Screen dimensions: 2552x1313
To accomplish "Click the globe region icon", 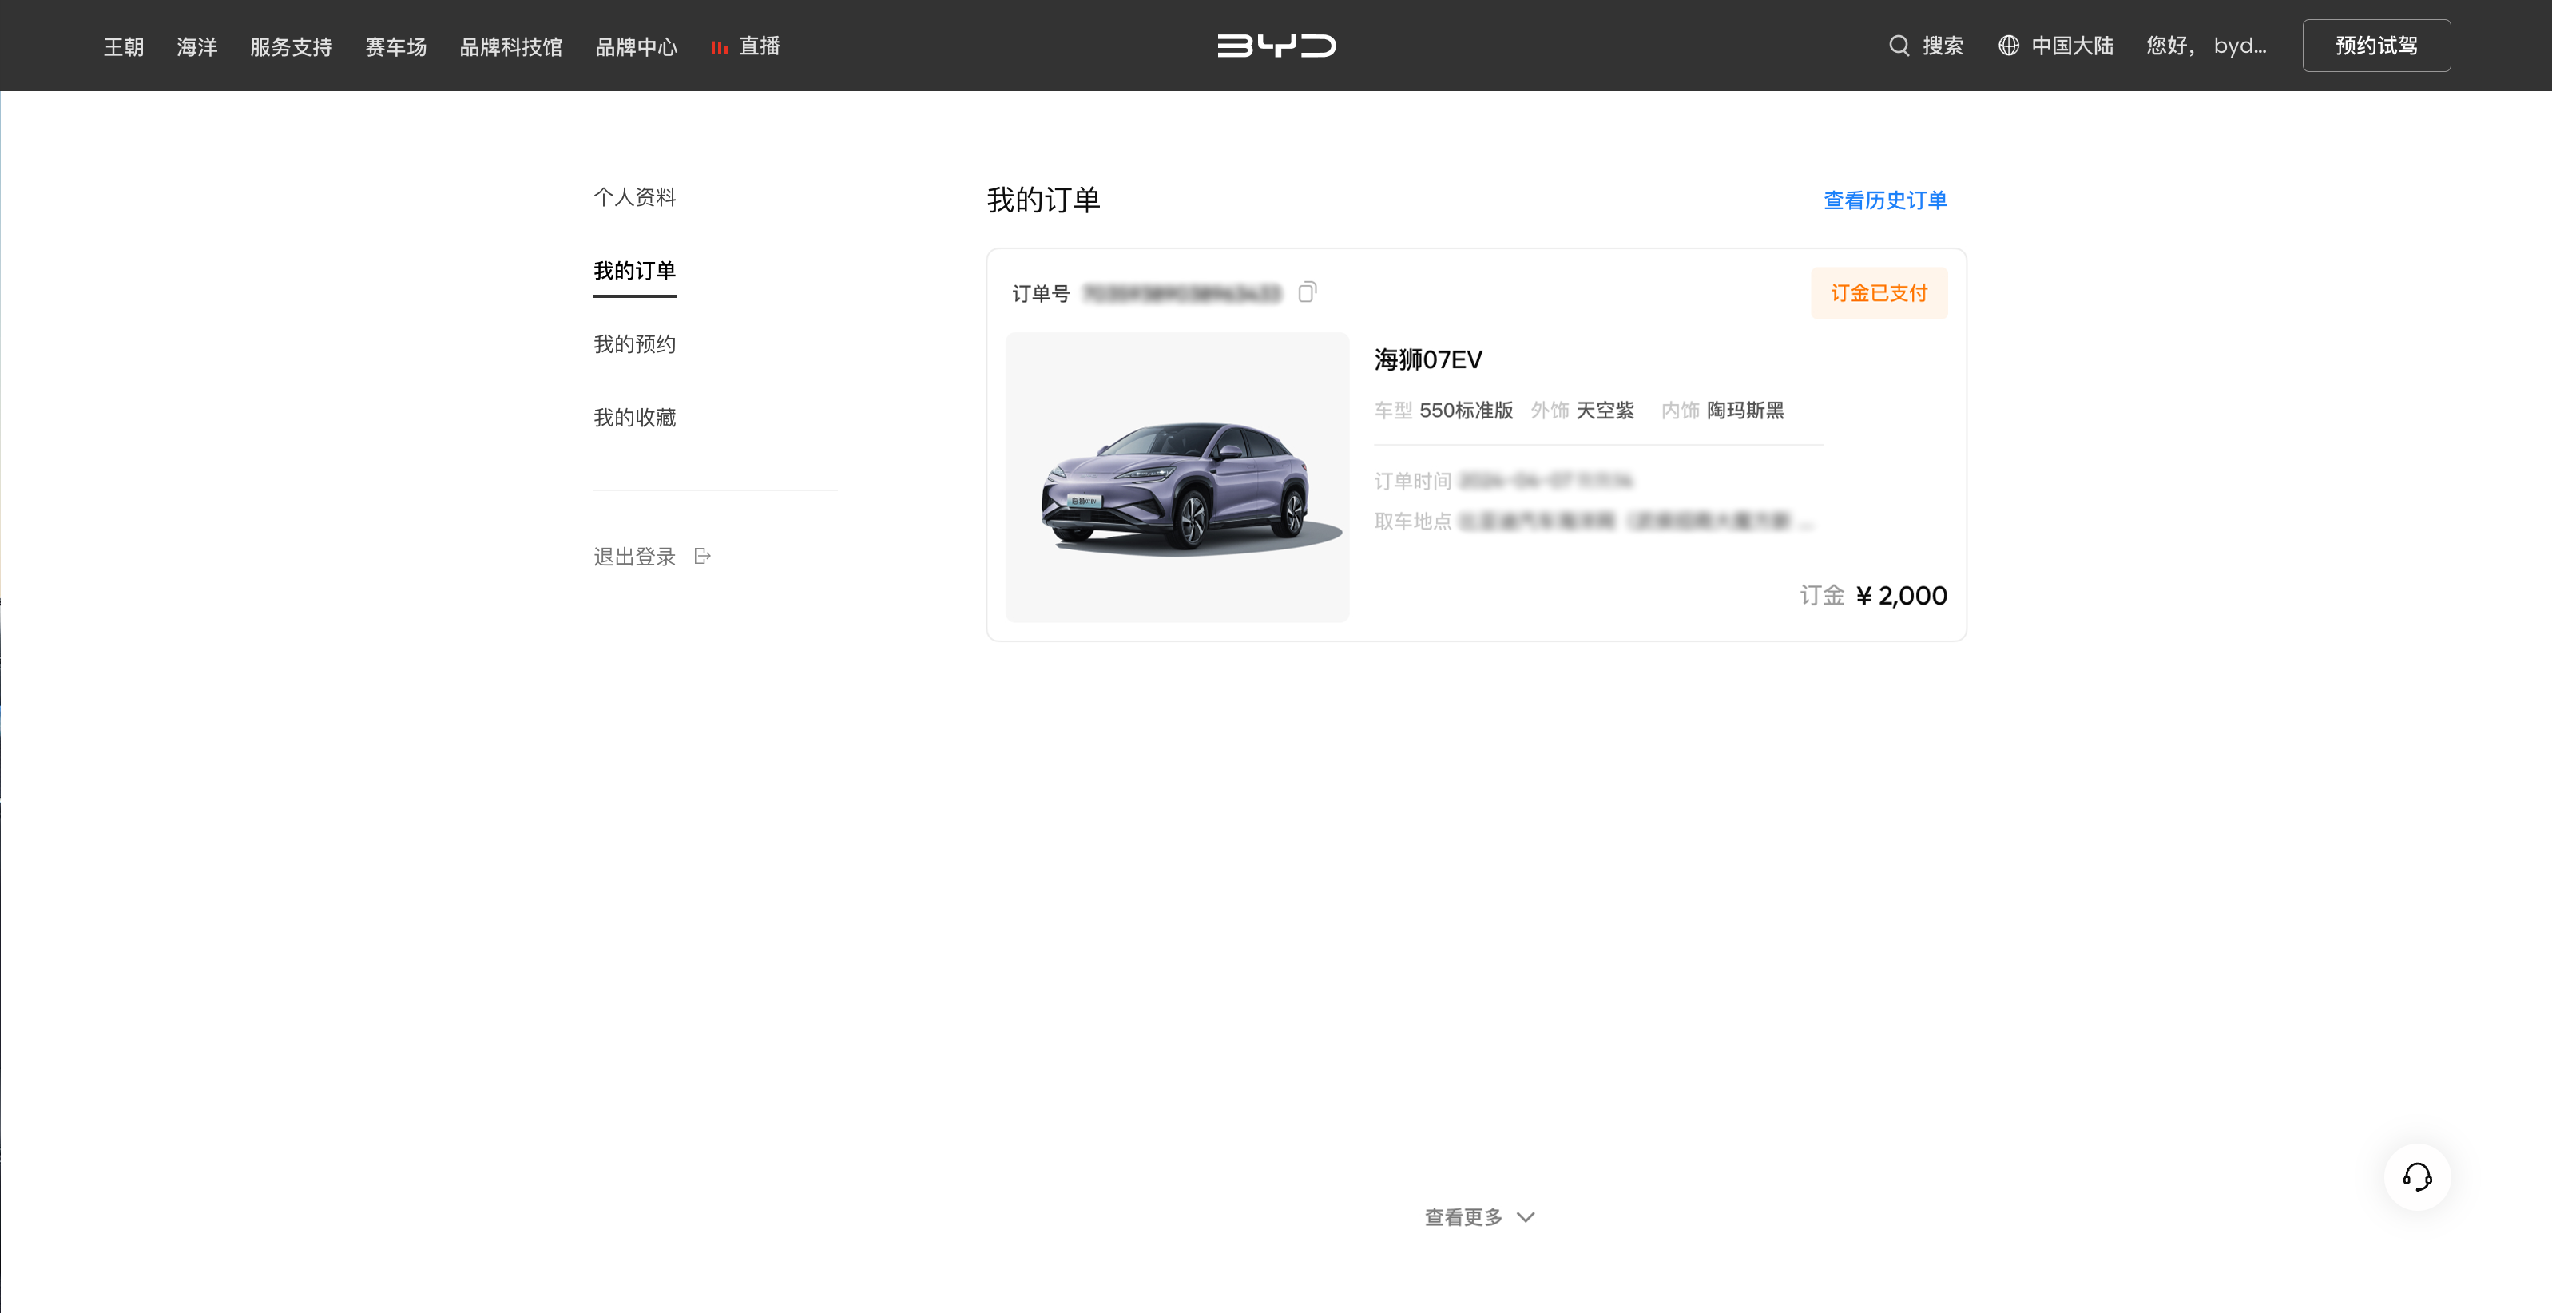I will tap(2008, 46).
